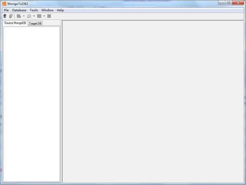The width and height of the screenshot is (246, 185).
Task: Open the dropdown arrow next to the fourth toolbar icon
Action: [34, 16]
